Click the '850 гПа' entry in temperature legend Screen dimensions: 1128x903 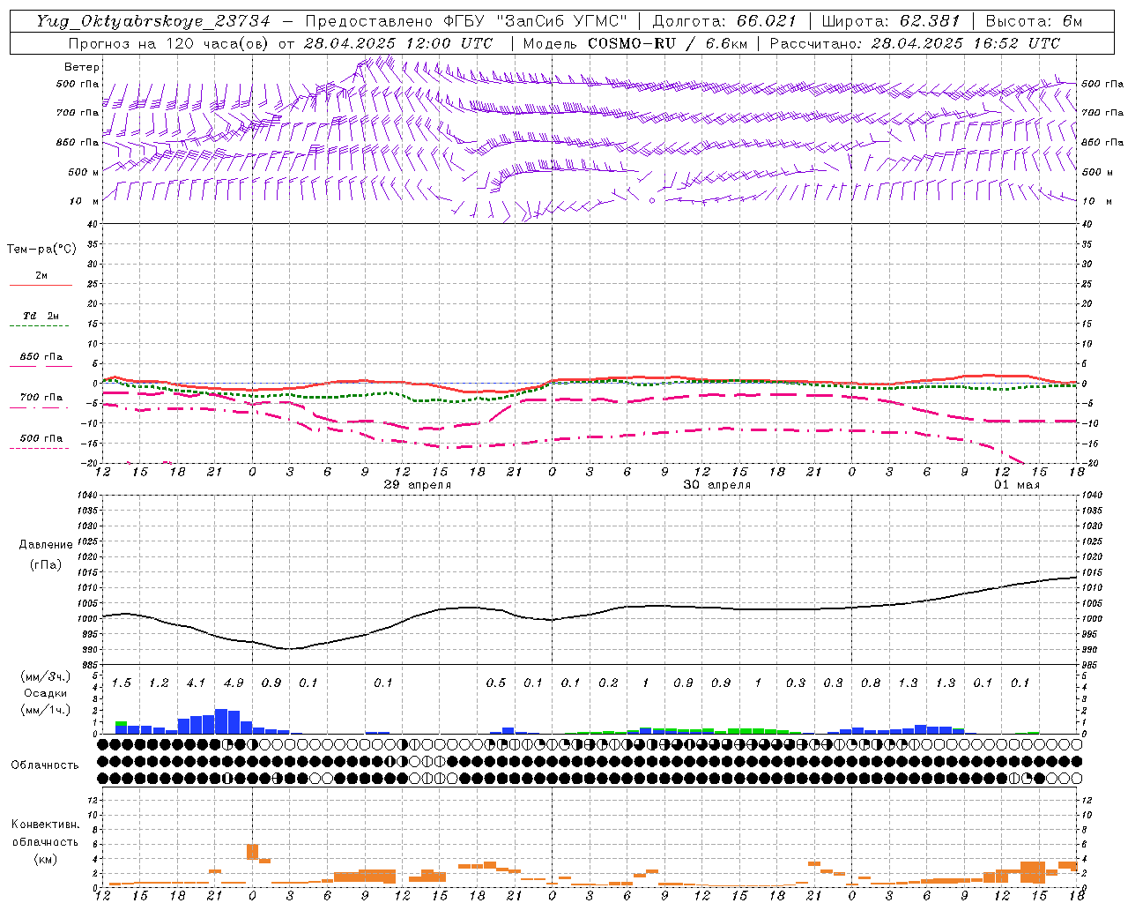coord(41,357)
